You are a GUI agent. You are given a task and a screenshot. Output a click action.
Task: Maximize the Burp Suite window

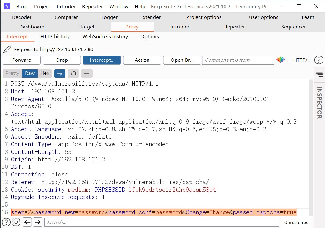tap(299, 6)
